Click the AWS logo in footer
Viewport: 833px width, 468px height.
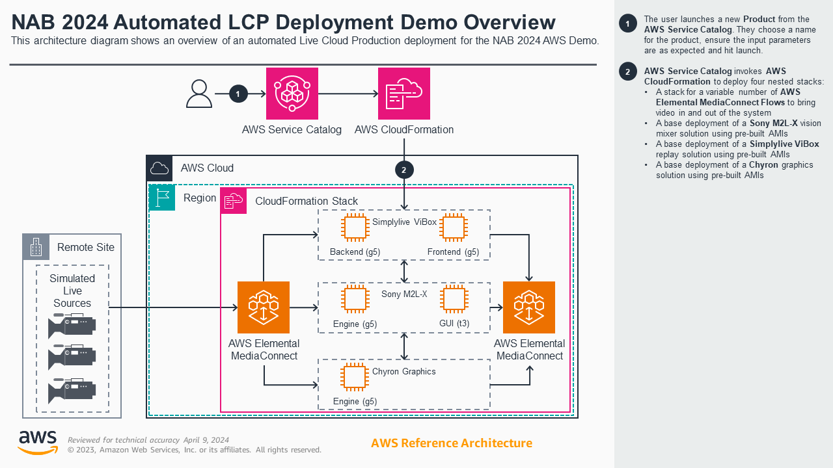click(37, 443)
